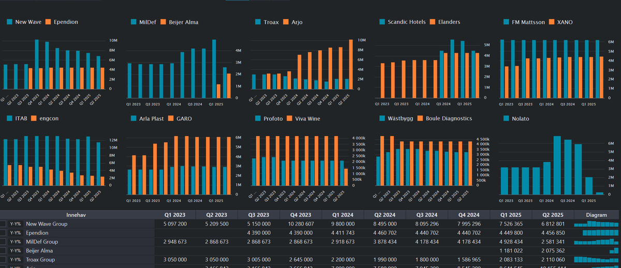Select cell value 4 411 743
621x268 pixels.
click(343, 233)
